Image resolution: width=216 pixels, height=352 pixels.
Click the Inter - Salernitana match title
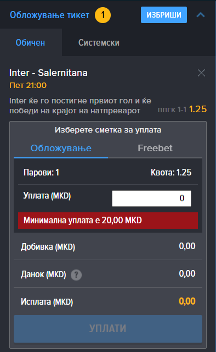coord(48,73)
